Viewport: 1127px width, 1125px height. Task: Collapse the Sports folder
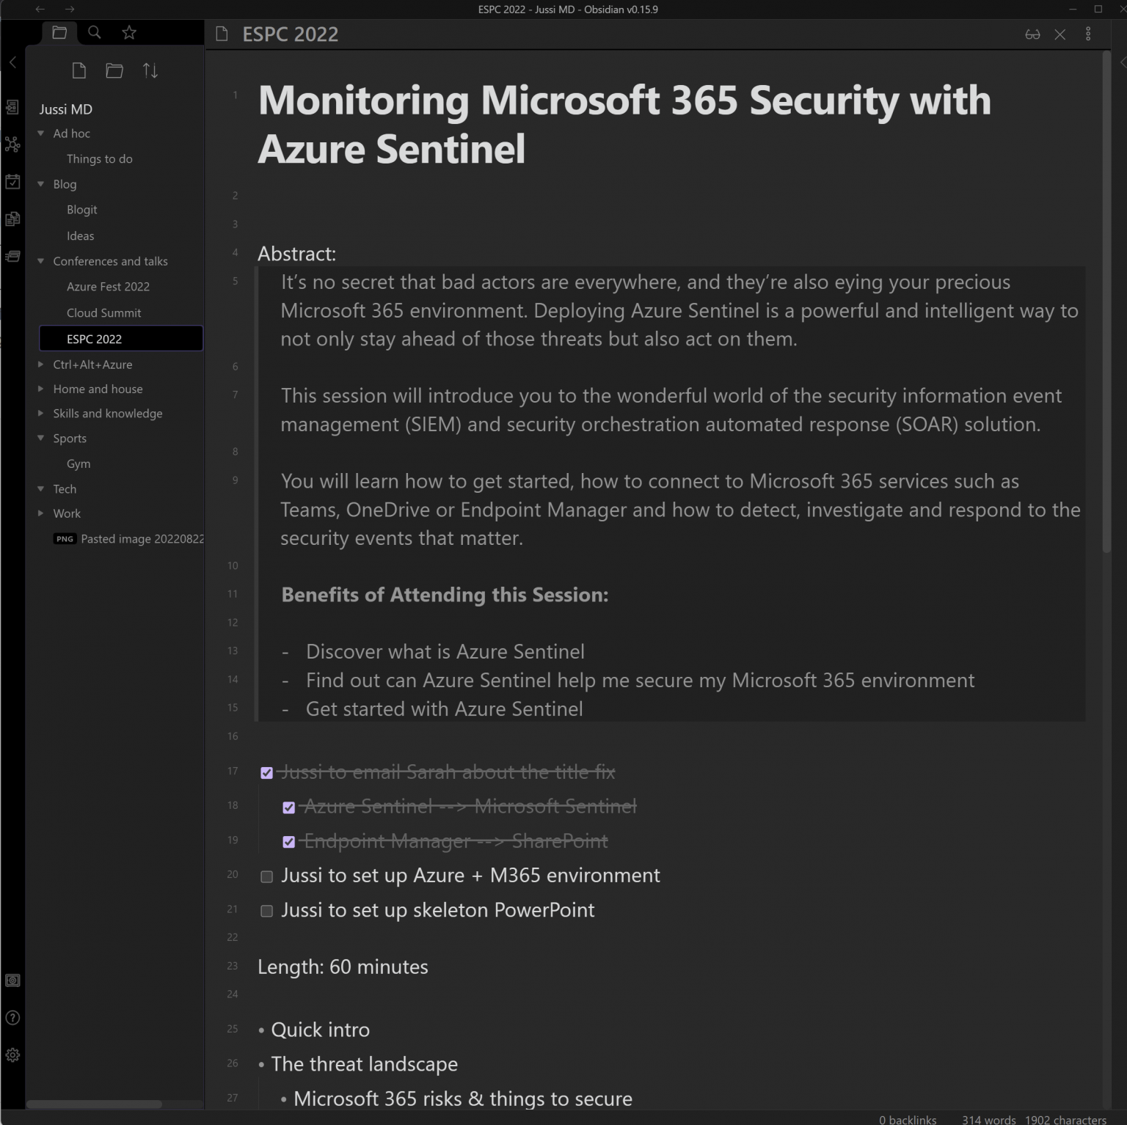(x=41, y=439)
